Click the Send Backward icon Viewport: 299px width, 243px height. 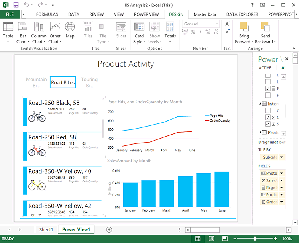tap(265, 27)
